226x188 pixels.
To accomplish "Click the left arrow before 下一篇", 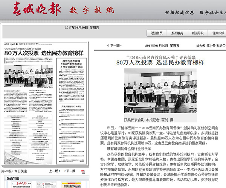I will point(108,46).
